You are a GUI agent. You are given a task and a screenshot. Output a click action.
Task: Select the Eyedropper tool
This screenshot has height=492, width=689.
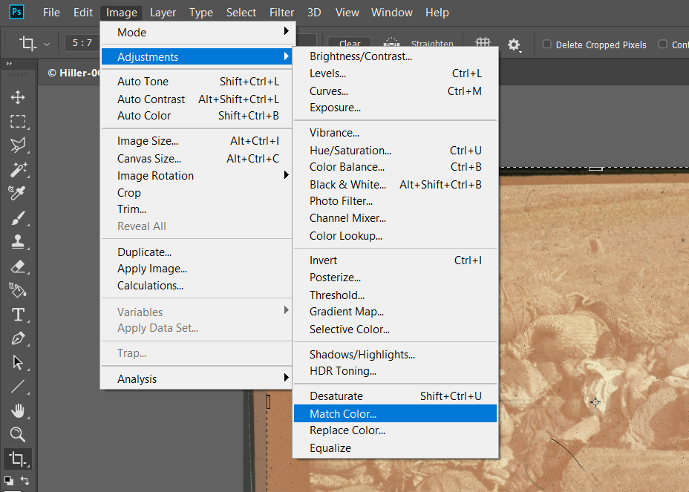(18, 193)
